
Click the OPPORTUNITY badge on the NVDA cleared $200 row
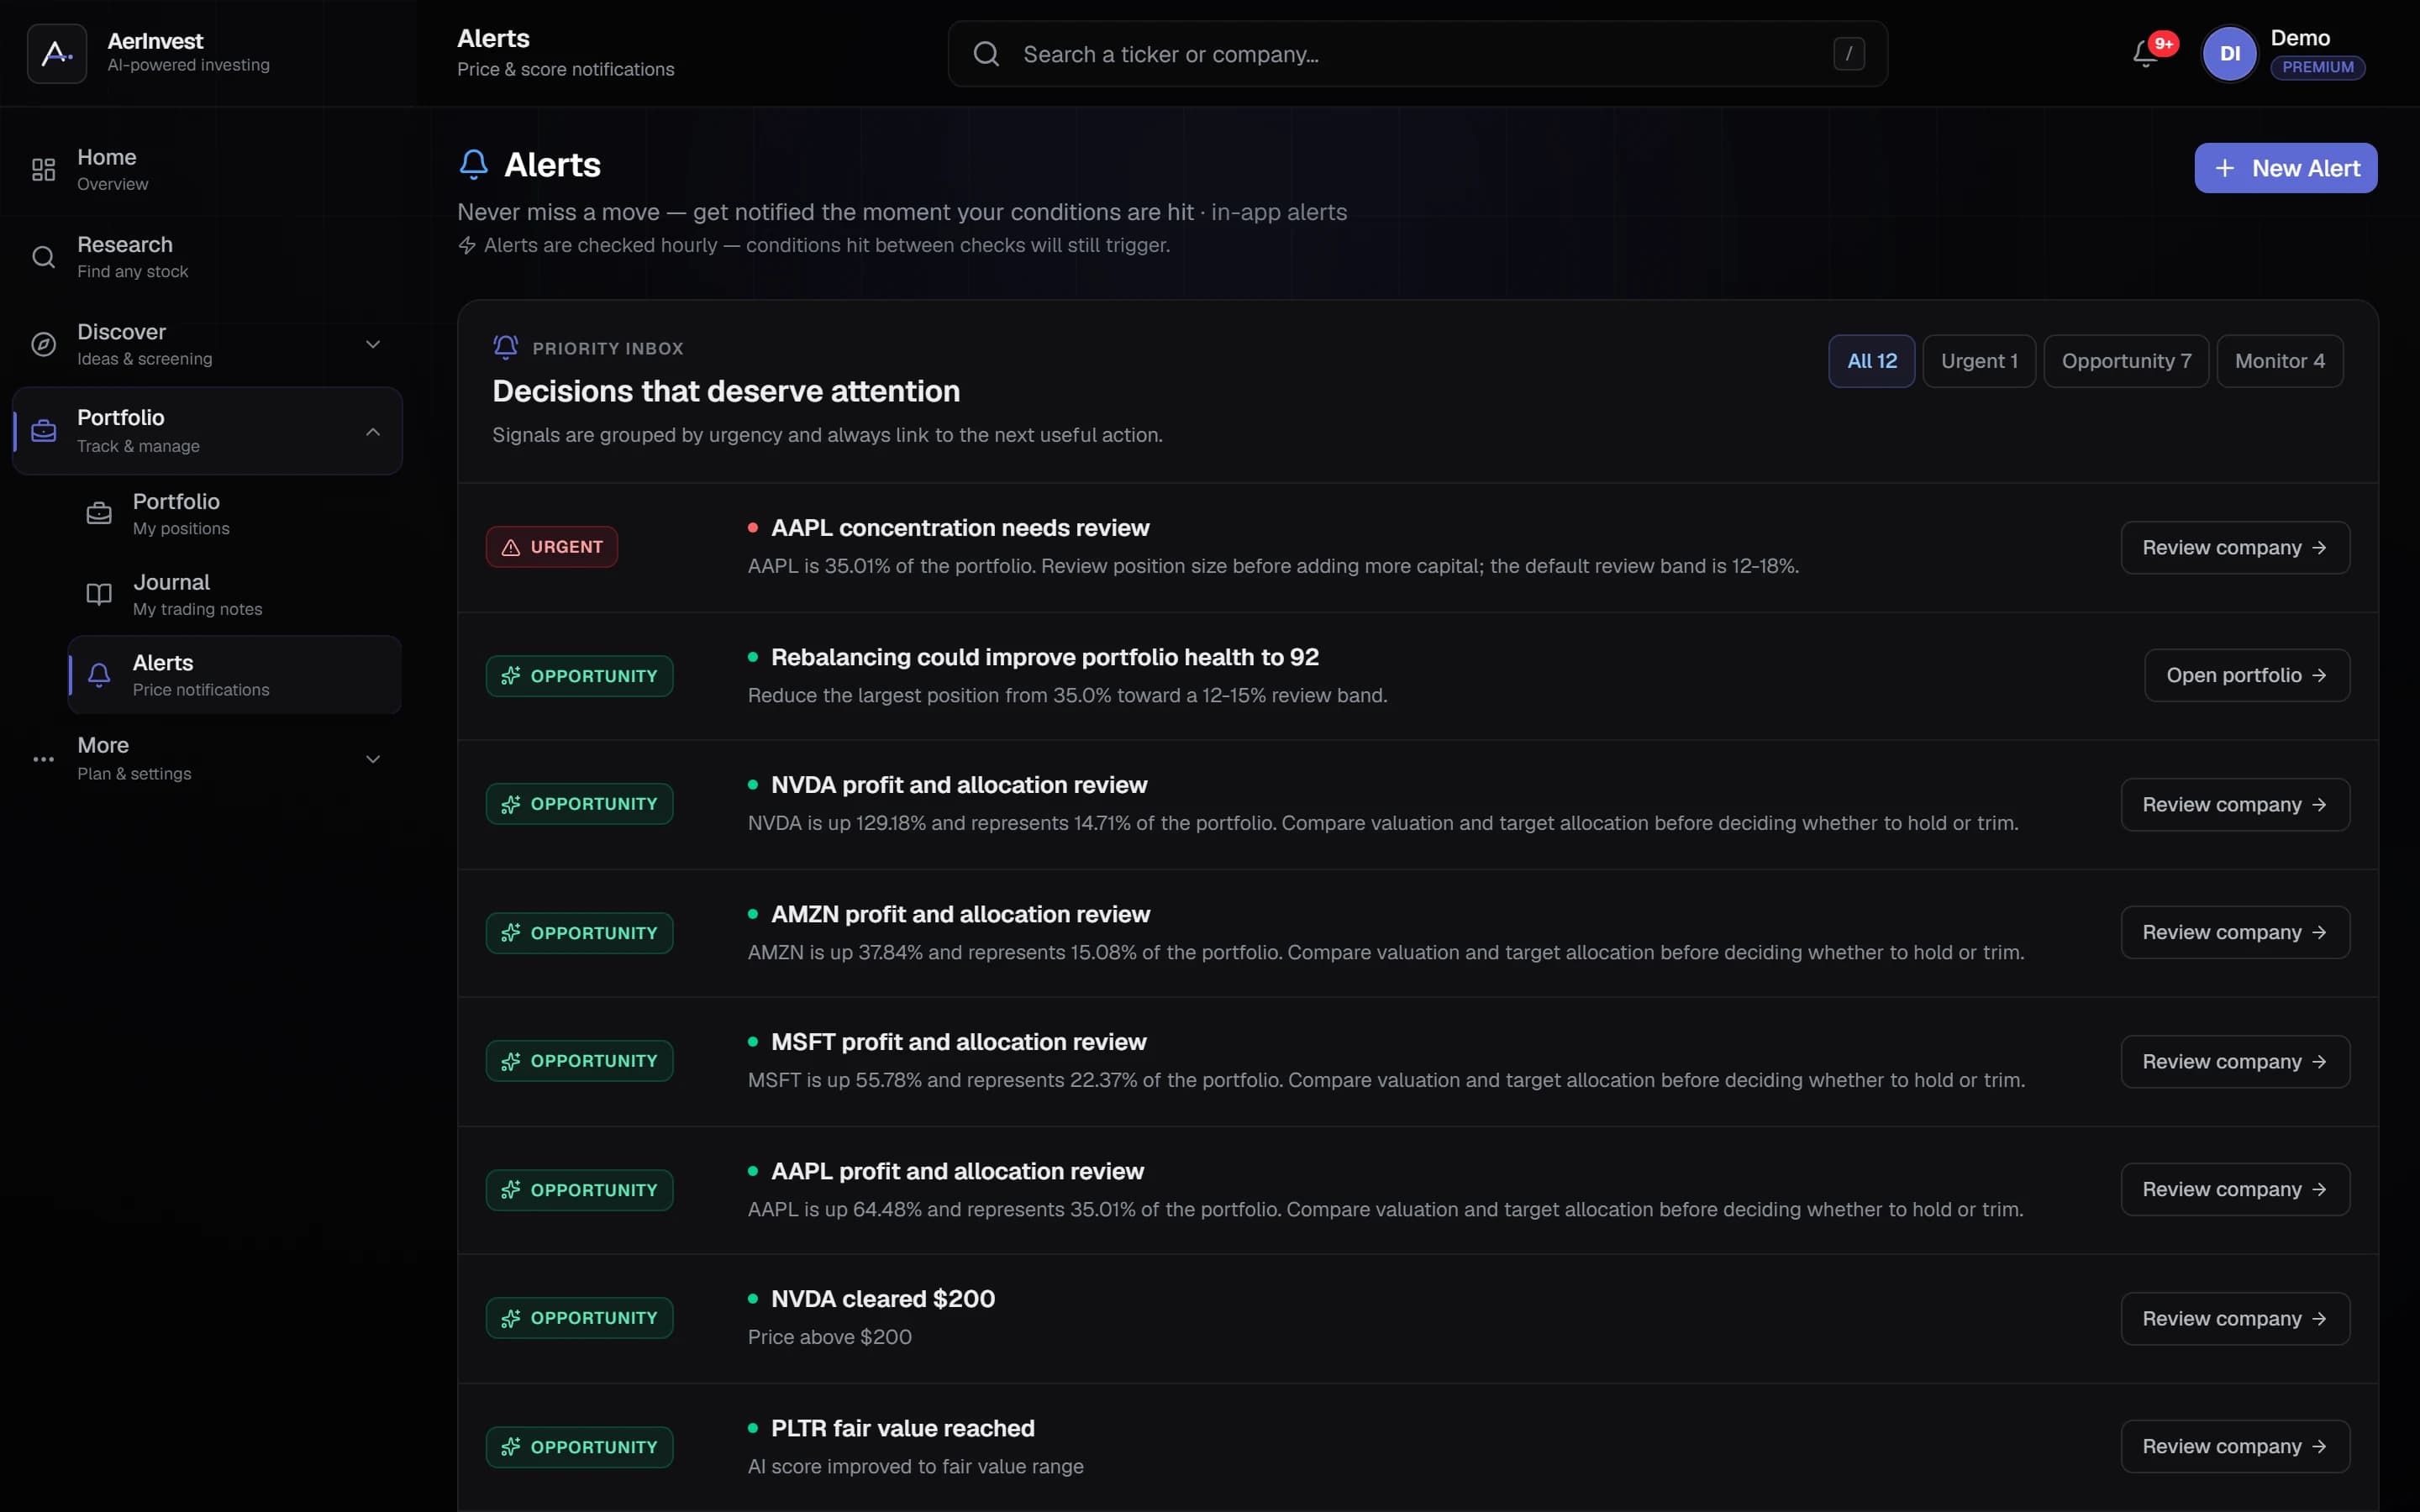tap(580, 1318)
